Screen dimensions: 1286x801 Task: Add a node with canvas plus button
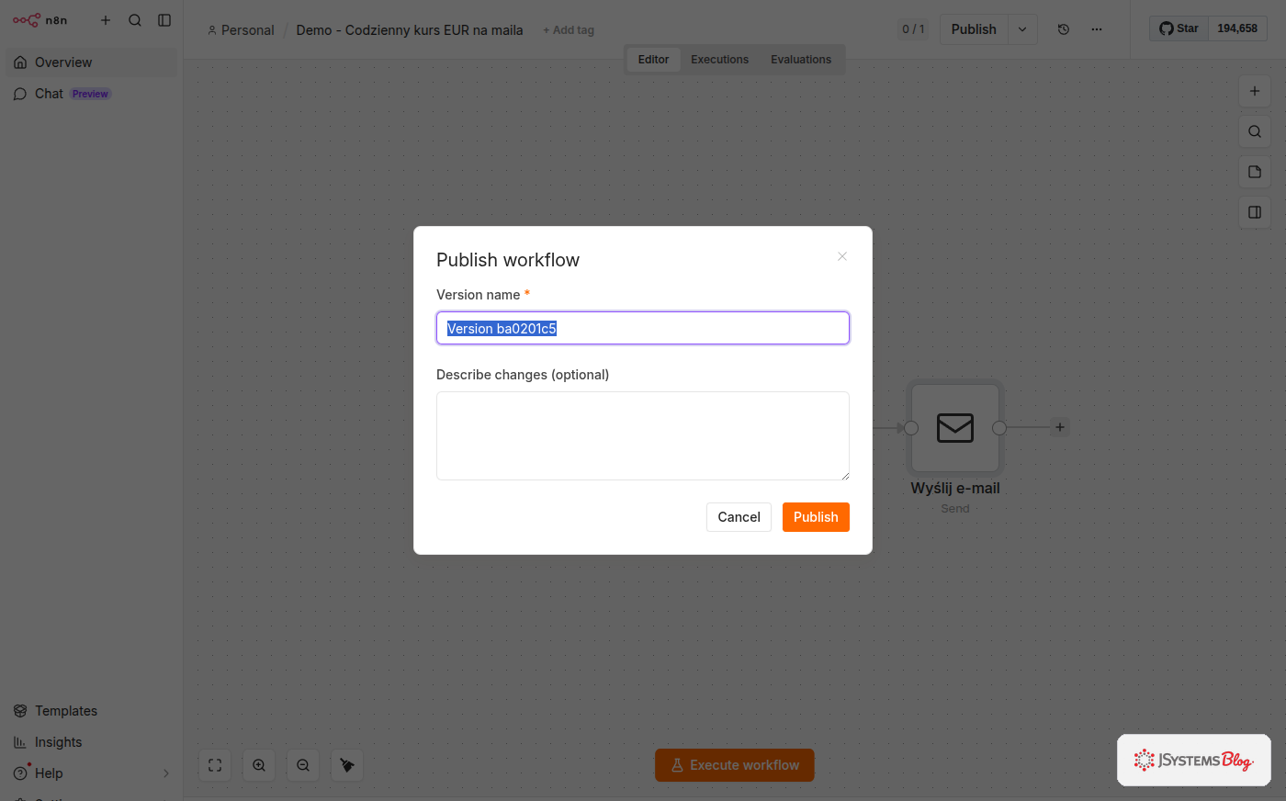[x=1255, y=91]
